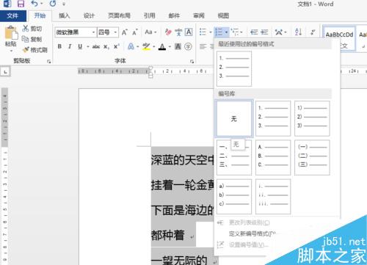Click the Undo arrow icon

coord(34,4)
